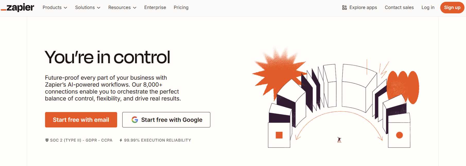Click Start free with email
This screenshot has height=166, width=466.
click(x=81, y=119)
